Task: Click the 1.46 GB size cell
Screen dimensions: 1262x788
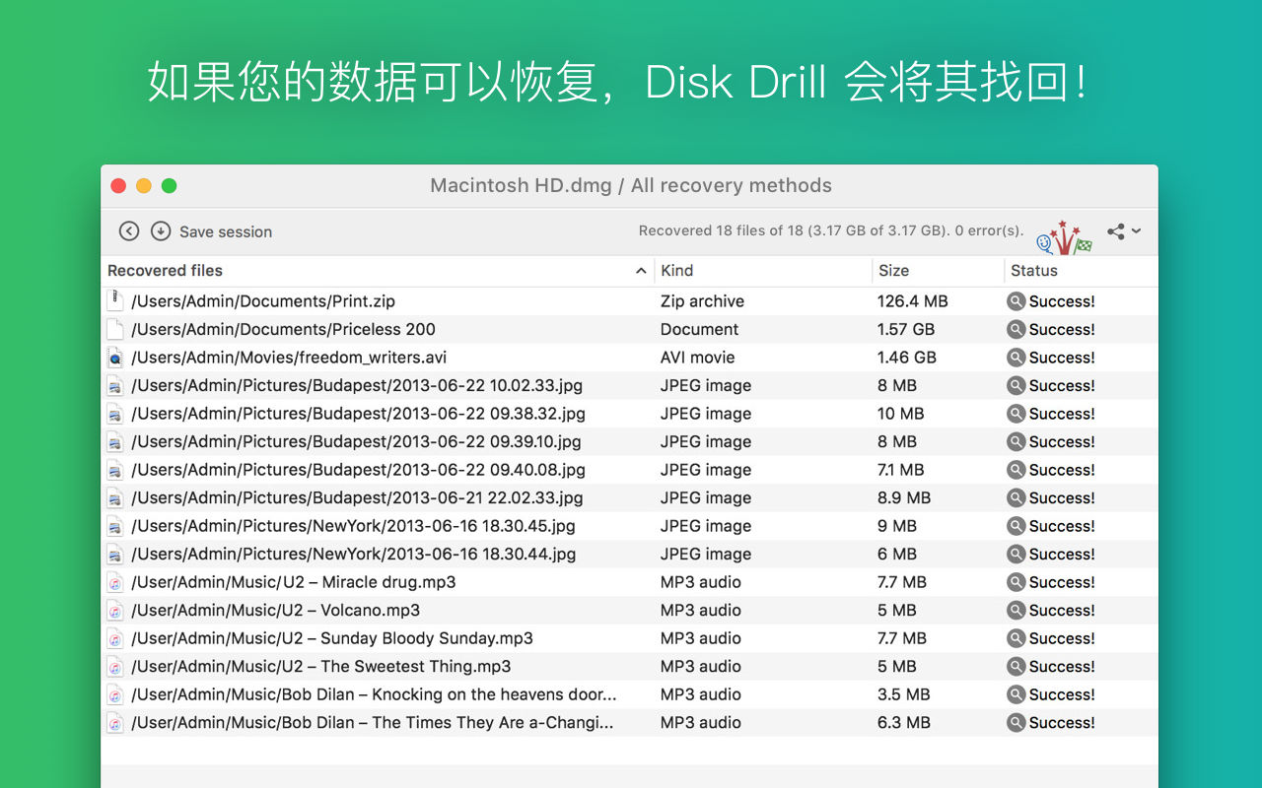Action: pyautogui.click(x=907, y=358)
